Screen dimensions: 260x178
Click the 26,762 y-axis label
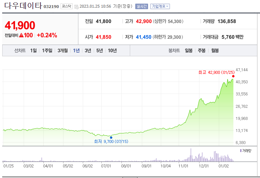tap(242, 106)
